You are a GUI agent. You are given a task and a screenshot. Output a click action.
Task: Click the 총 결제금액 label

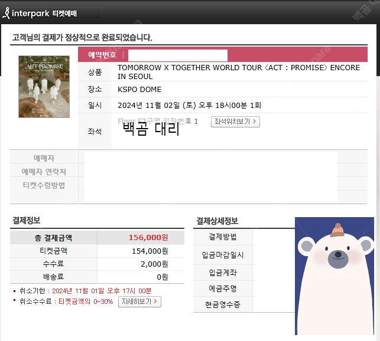click(53, 238)
